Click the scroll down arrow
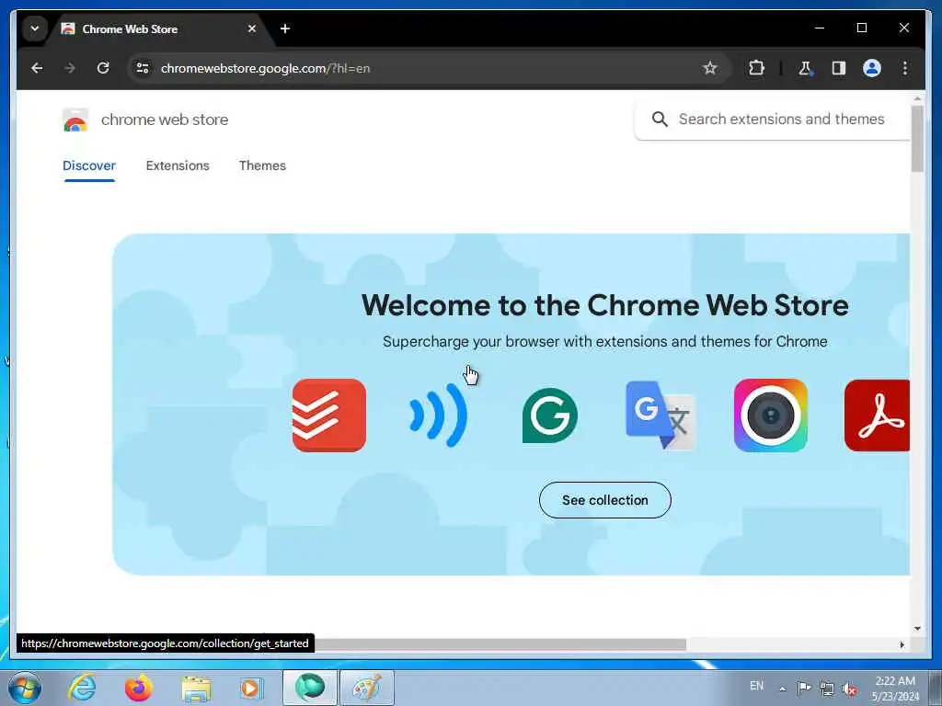 point(917,629)
